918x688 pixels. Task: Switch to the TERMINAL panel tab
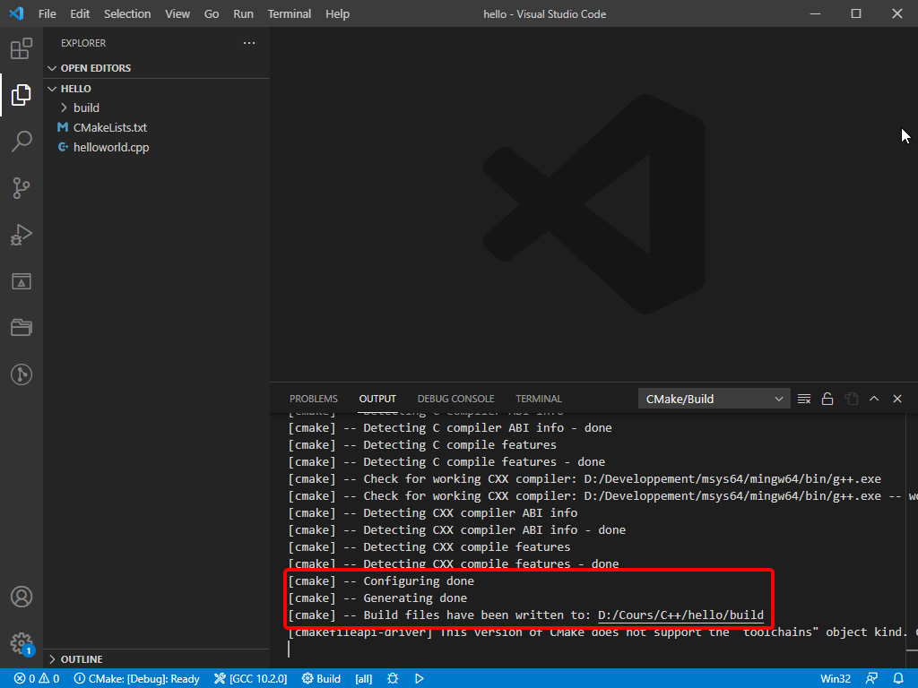pos(539,399)
